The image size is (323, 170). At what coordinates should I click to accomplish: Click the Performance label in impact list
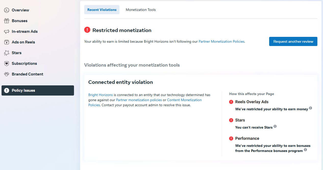[247, 138]
